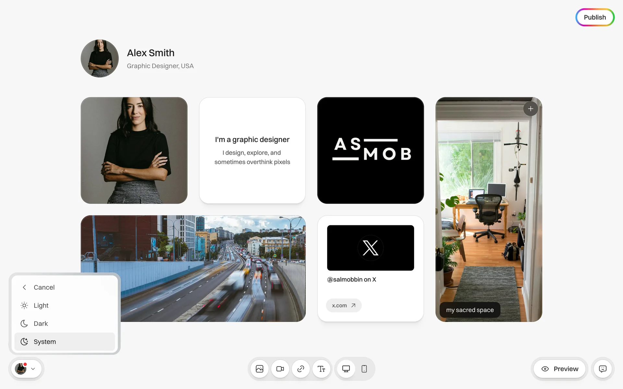
Task: Insert a link block from toolbar
Action: pyautogui.click(x=301, y=369)
